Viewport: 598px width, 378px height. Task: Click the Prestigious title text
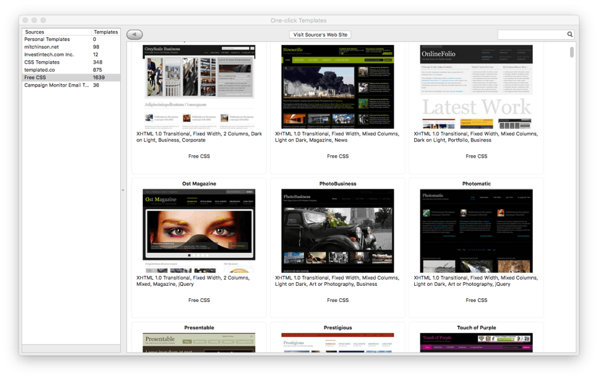coord(338,328)
